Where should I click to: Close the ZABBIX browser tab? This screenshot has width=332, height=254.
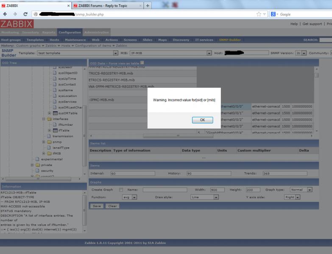(68, 6)
